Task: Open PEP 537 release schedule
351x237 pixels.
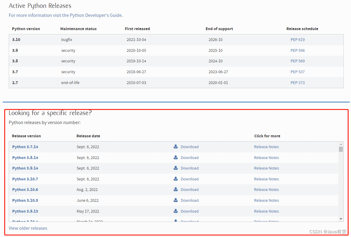Action: 297,72
